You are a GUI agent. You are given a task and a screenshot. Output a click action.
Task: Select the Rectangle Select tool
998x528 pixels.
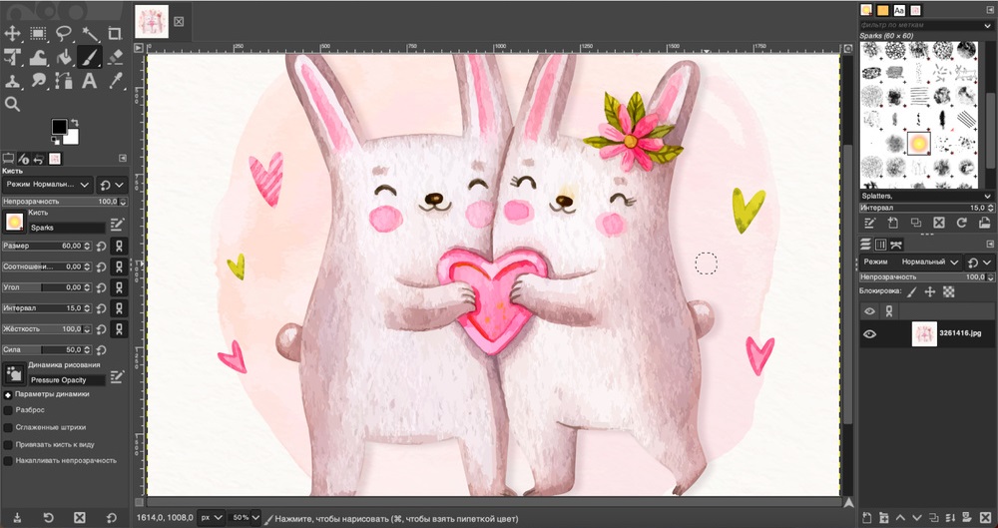pos(38,34)
